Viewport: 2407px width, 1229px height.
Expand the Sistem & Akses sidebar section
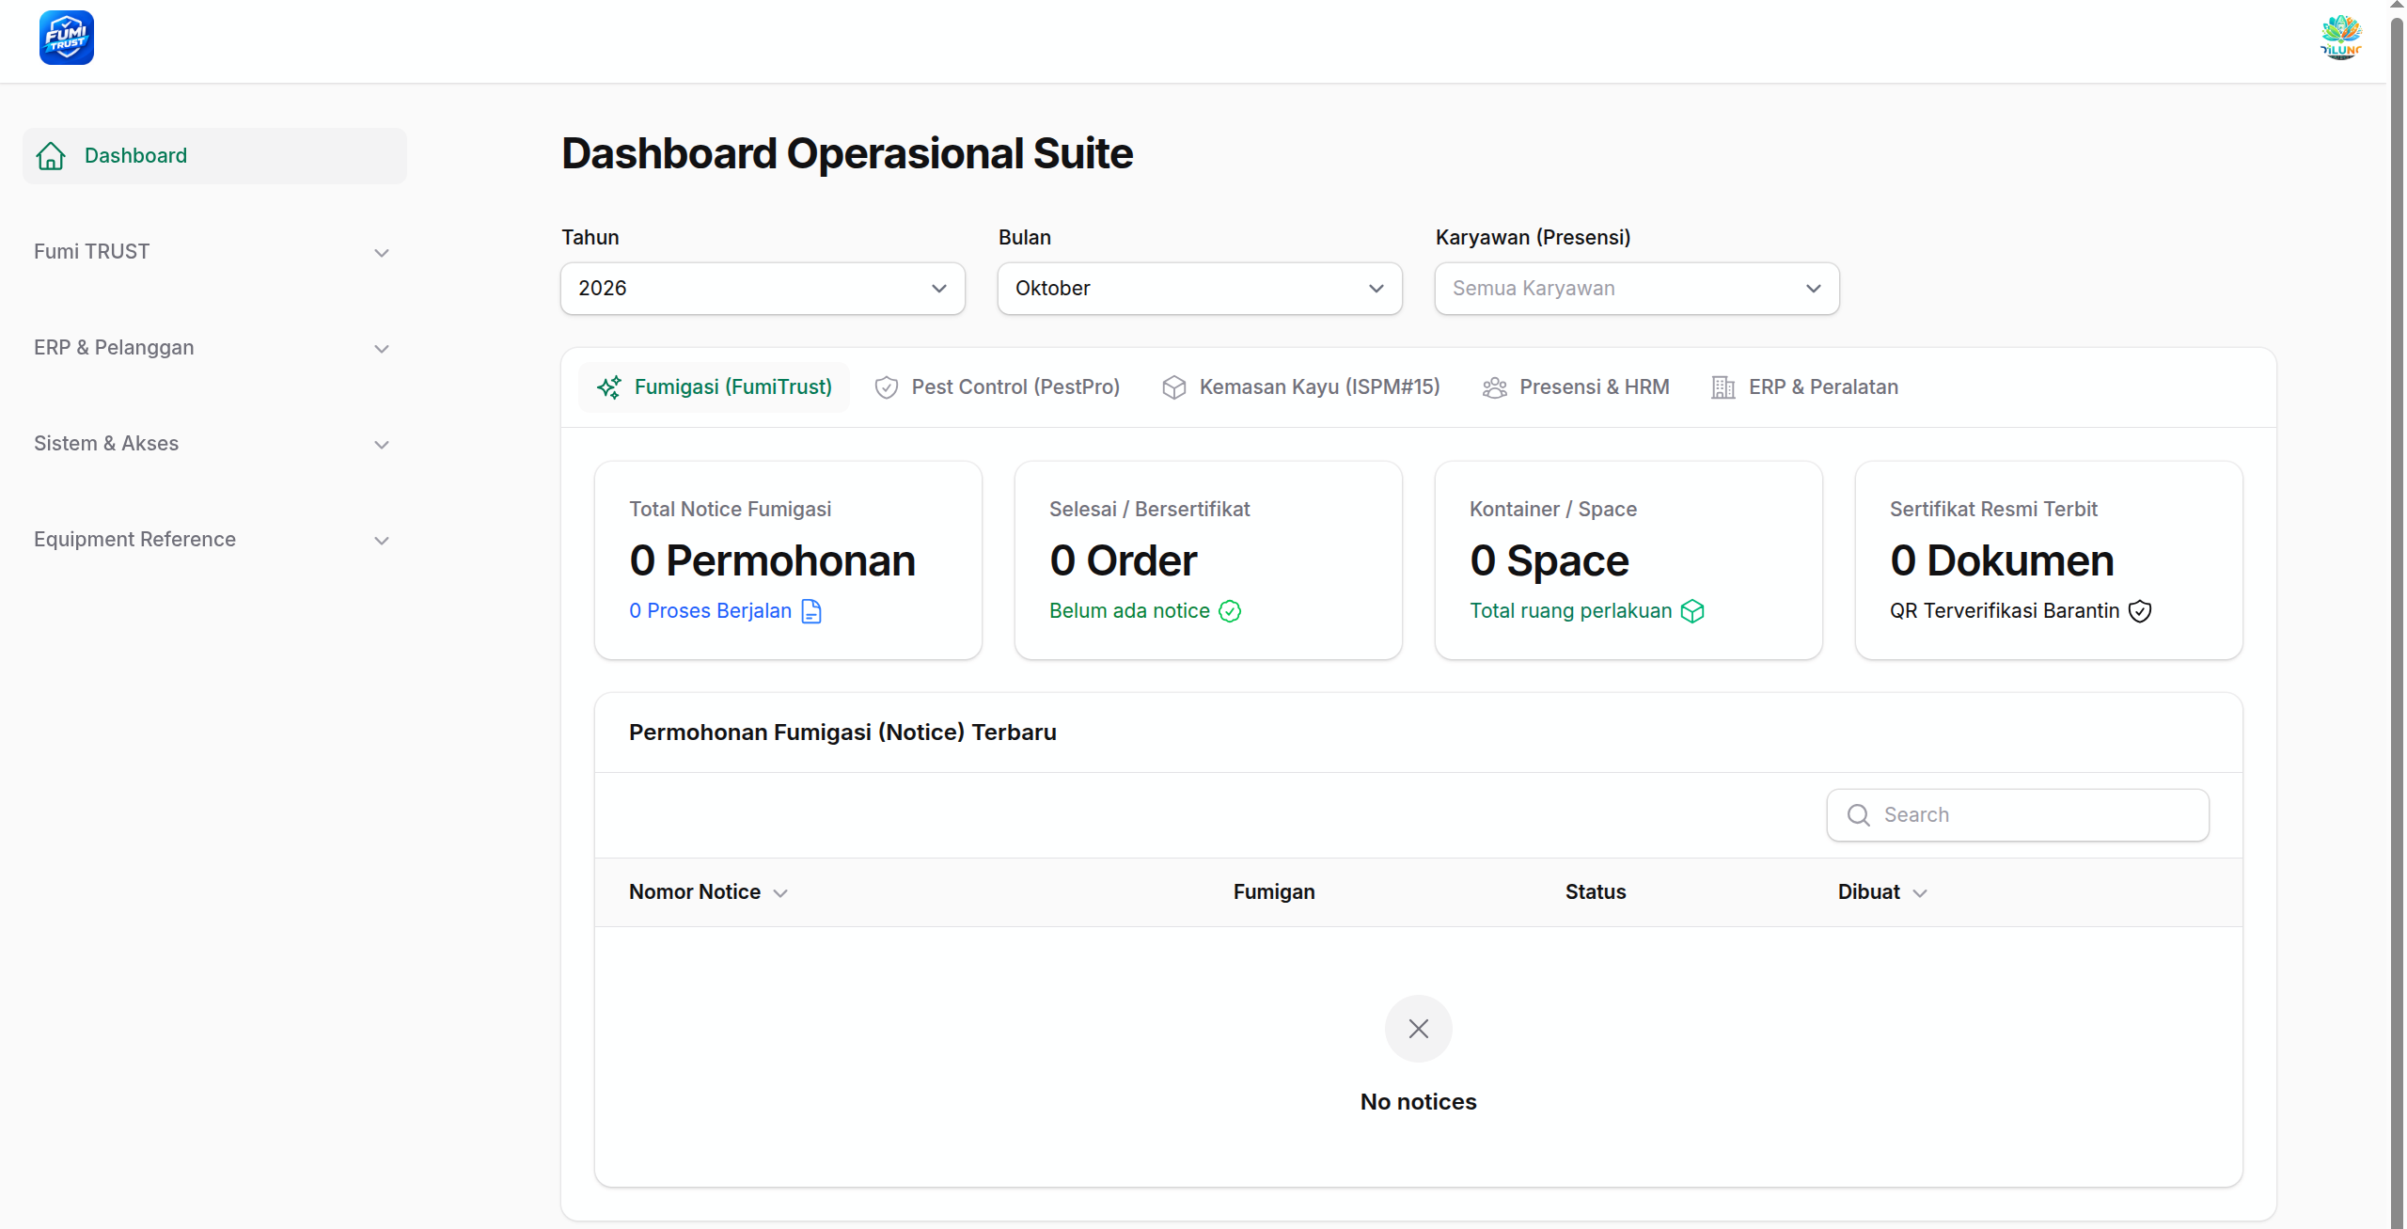tap(214, 444)
